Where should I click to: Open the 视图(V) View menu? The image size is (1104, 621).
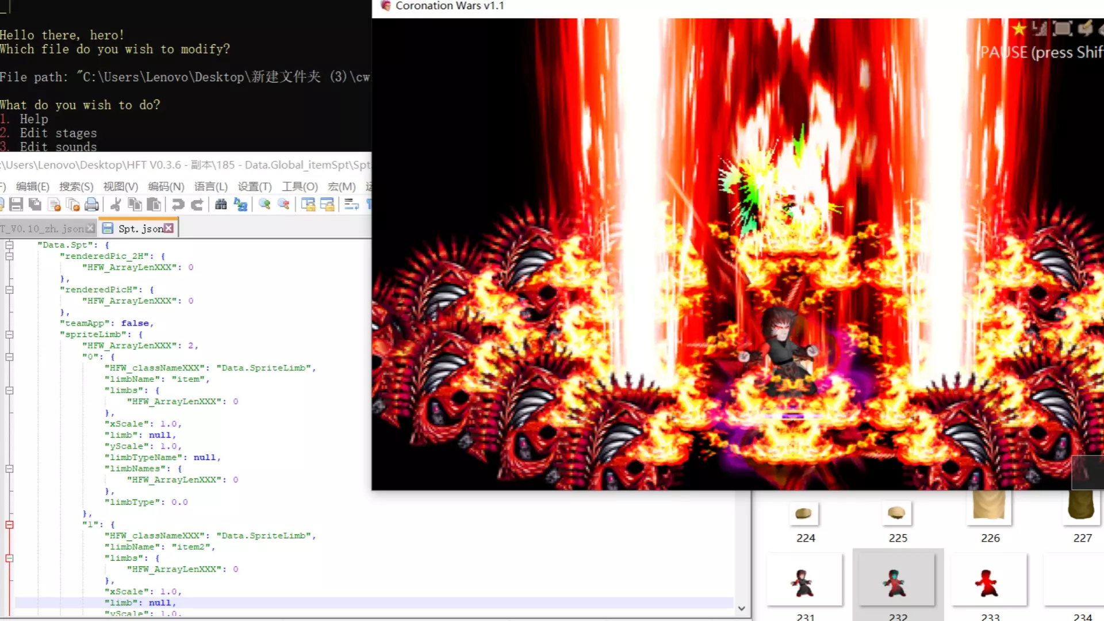coord(121,186)
